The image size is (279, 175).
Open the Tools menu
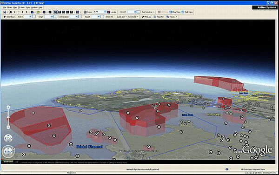tap(28, 7)
